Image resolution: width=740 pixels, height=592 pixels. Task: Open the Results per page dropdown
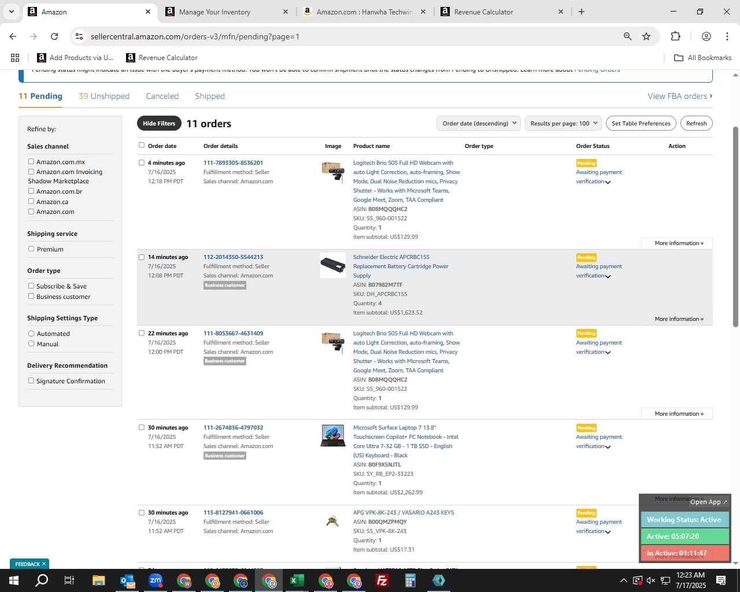point(564,123)
